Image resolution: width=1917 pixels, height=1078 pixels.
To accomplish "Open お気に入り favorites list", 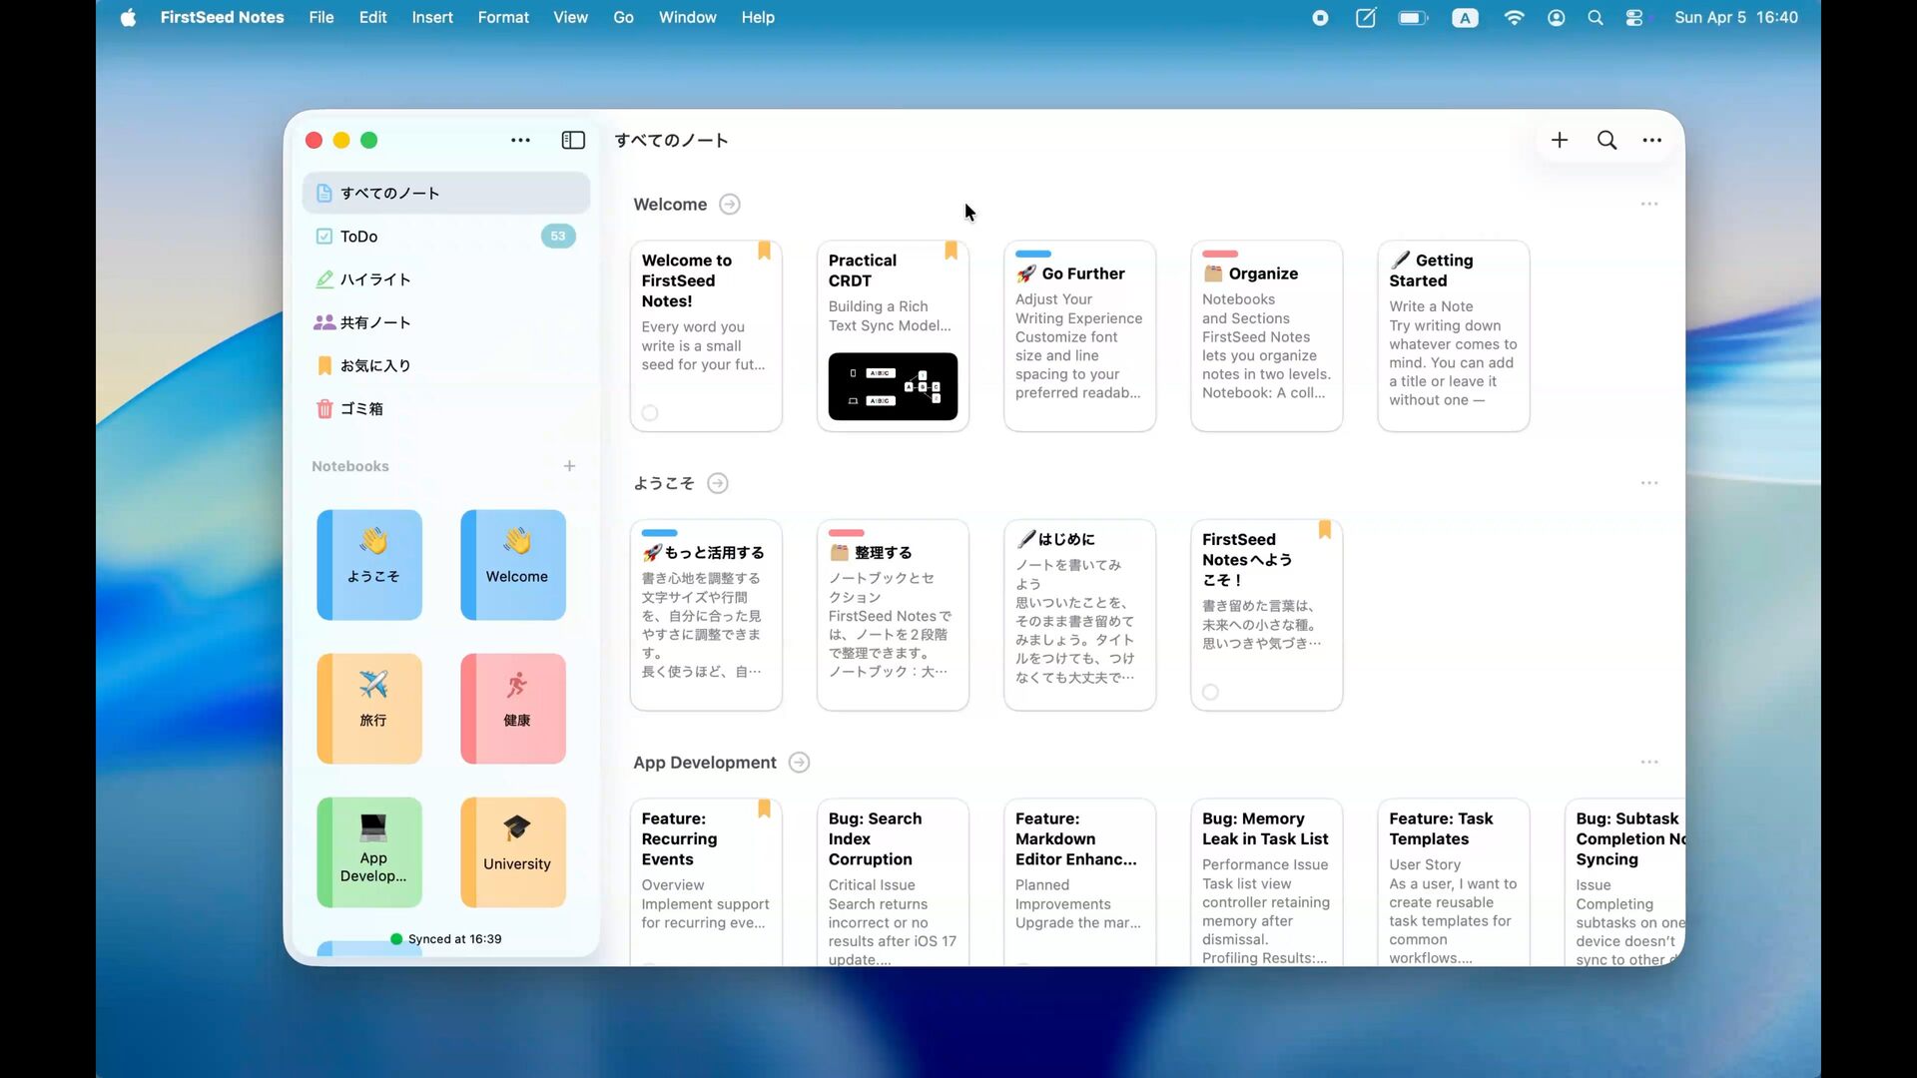I will (x=374, y=365).
